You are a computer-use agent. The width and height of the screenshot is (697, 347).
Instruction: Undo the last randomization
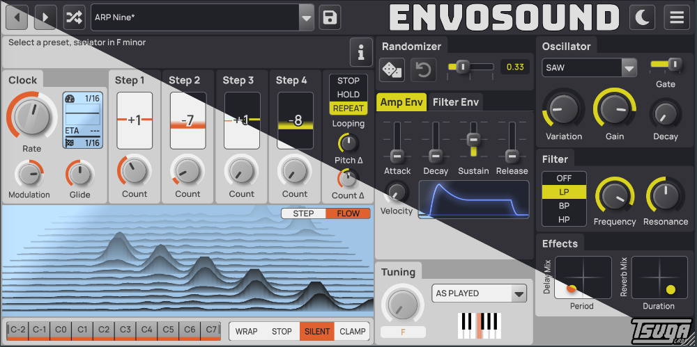(x=423, y=70)
